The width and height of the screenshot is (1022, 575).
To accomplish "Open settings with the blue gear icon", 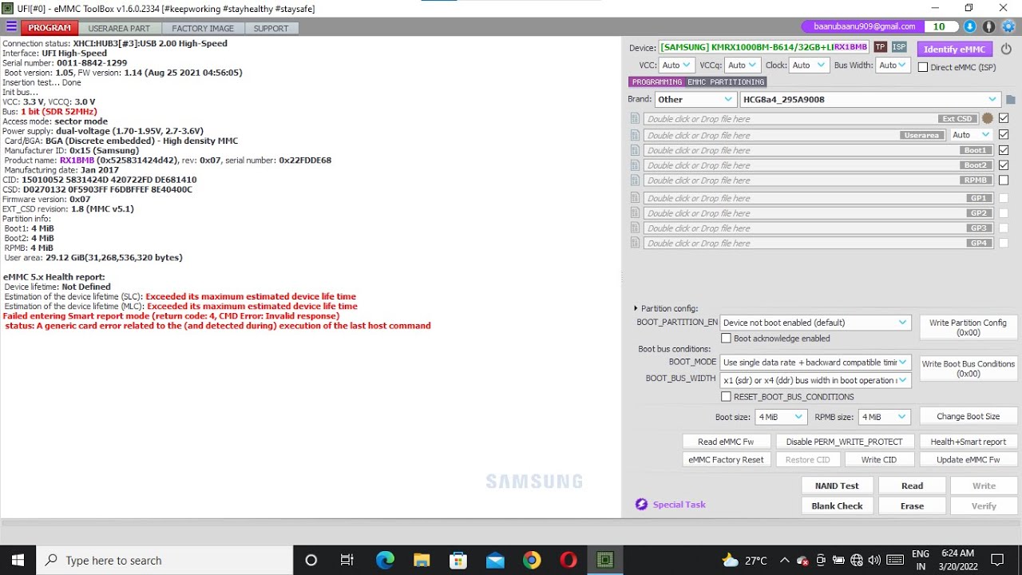I will click(1008, 27).
